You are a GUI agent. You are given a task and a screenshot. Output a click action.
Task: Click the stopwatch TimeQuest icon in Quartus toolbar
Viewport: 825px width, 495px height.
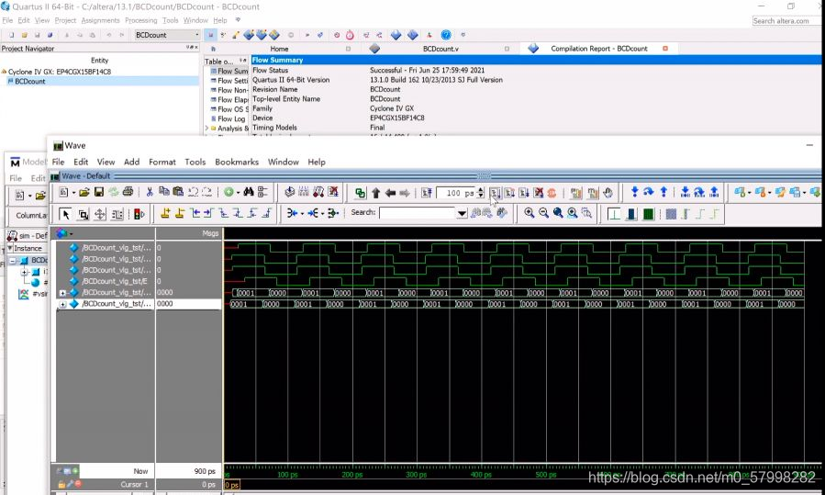coord(350,35)
